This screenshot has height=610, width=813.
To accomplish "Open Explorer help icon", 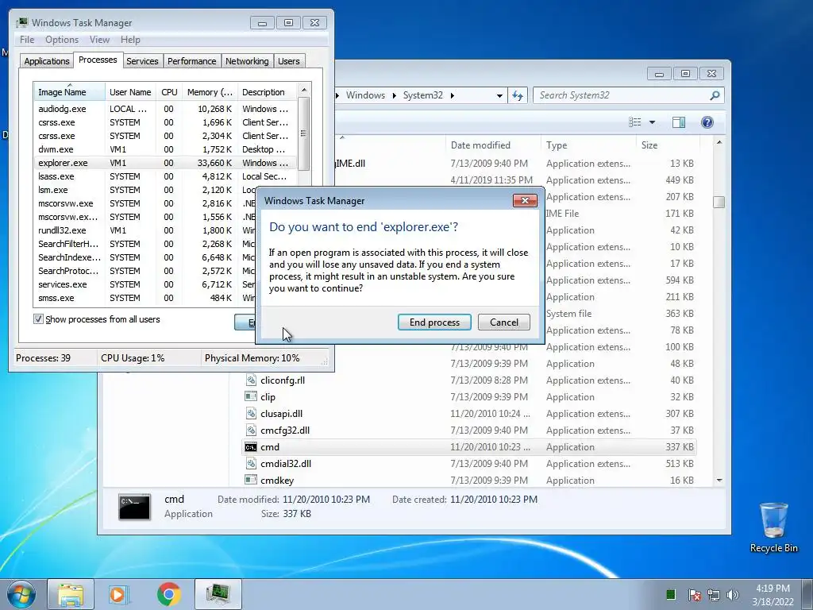I will (x=707, y=122).
